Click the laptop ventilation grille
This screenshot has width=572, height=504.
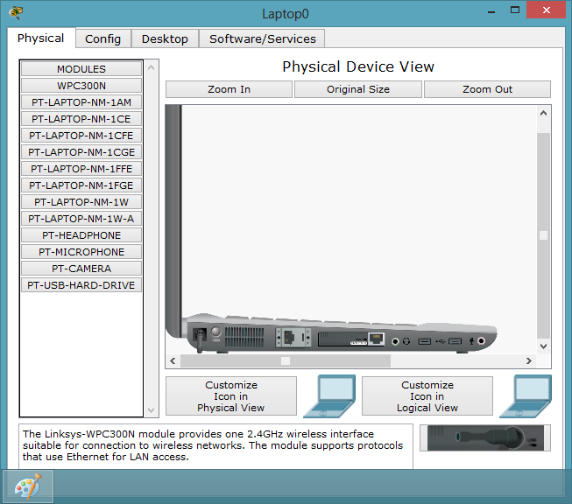tap(244, 337)
